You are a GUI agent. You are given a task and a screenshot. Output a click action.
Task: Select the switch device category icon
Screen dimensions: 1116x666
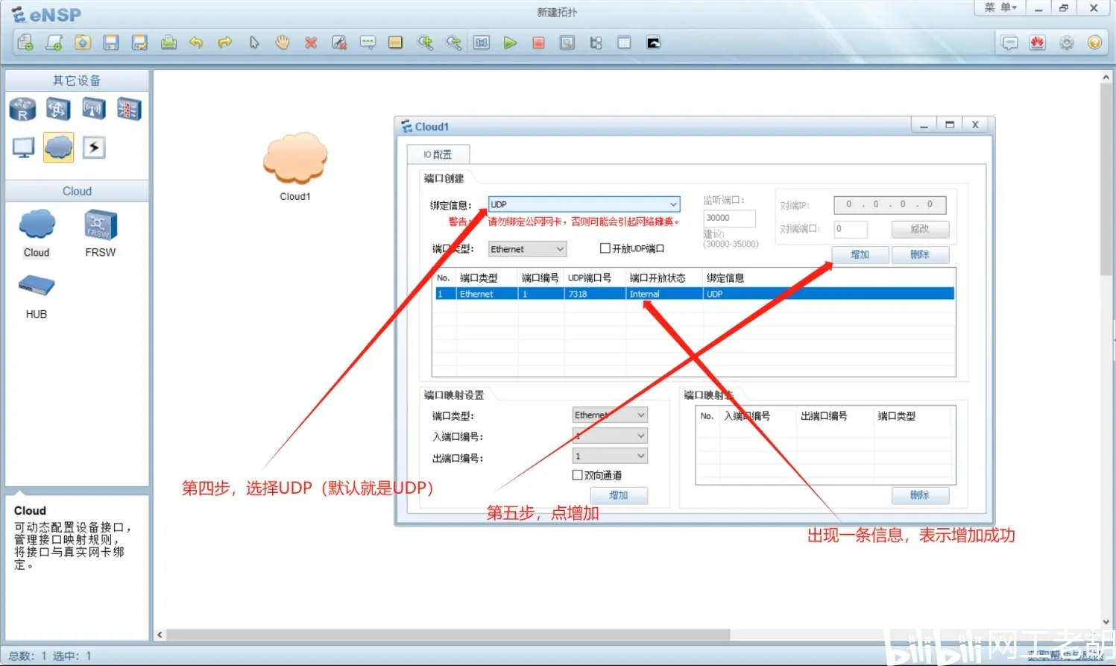click(58, 109)
